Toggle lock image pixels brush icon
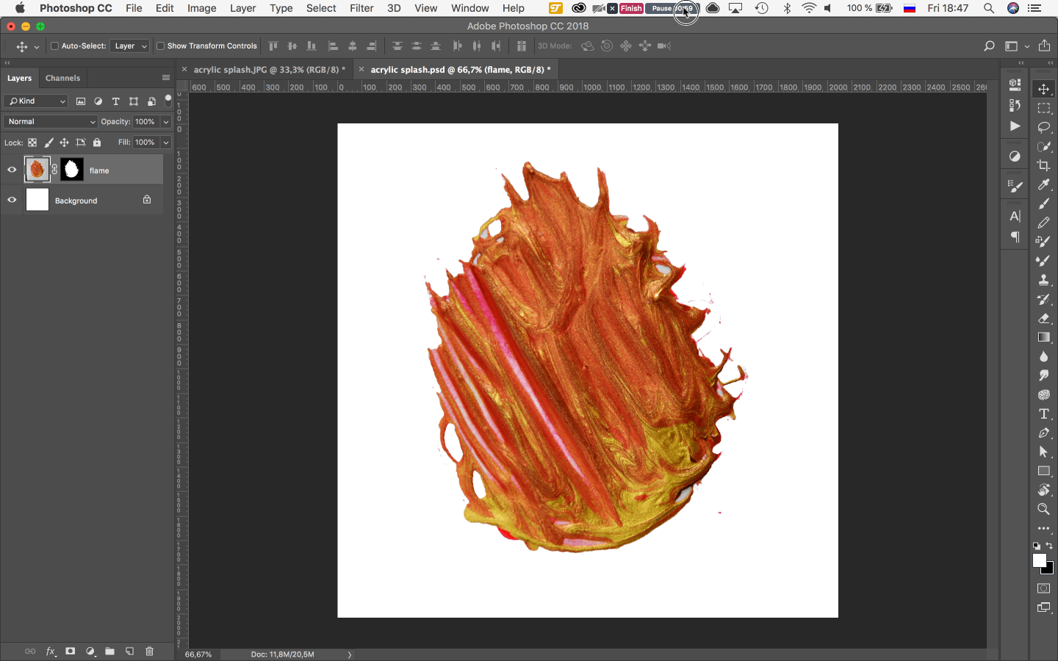1058x661 pixels. (x=48, y=142)
